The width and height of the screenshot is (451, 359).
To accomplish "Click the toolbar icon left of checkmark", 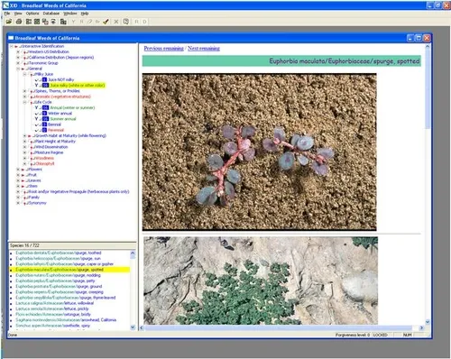I will tap(97, 22).
